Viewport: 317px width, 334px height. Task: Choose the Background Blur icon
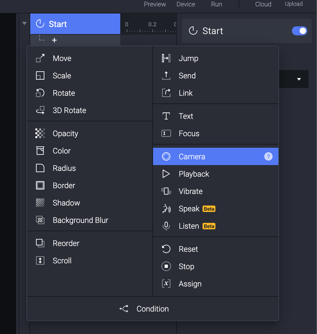[40, 220]
